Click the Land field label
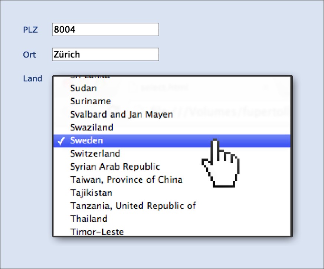This screenshot has width=324, height=269. pyautogui.click(x=33, y=79)
